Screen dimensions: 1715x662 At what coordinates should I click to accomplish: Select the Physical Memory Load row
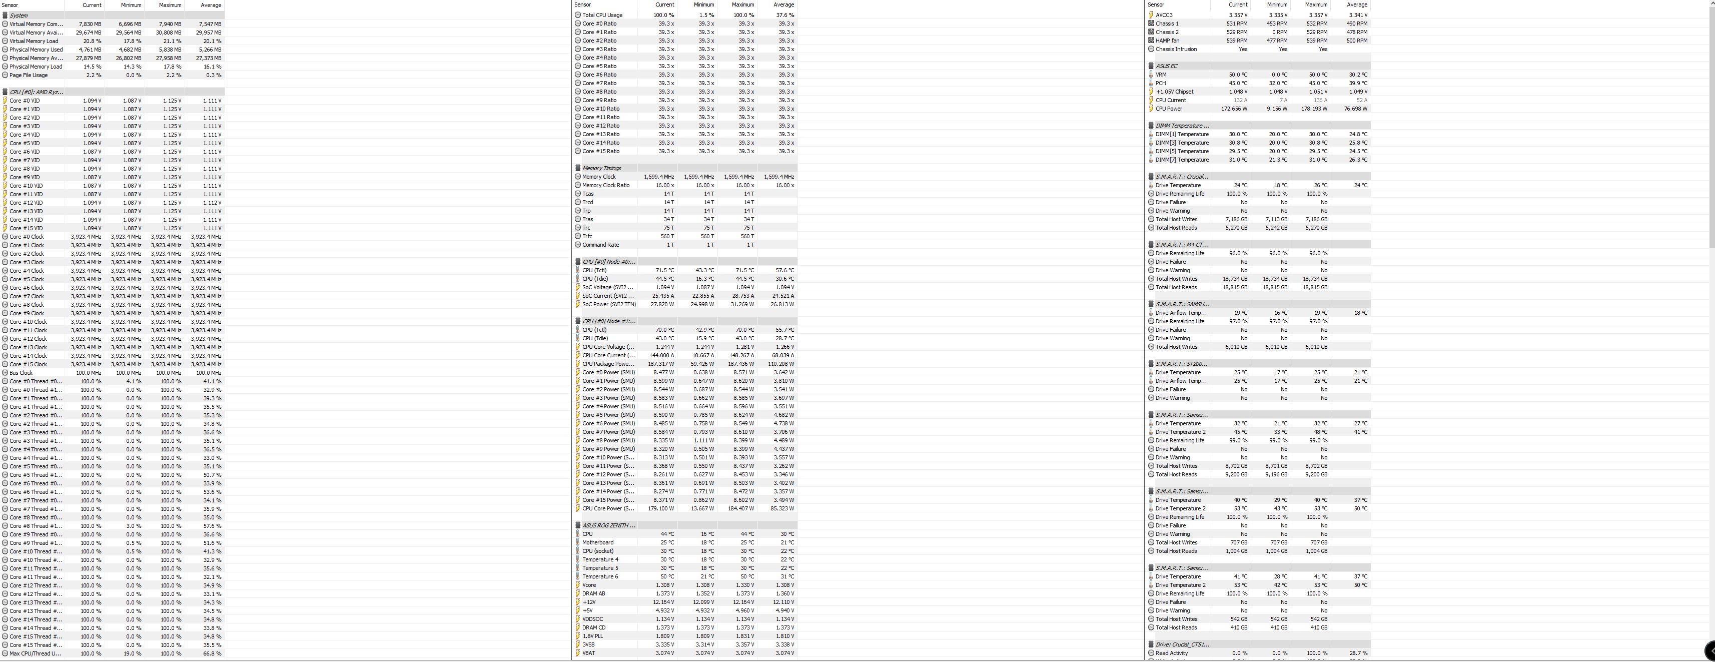click(x=36, y=67)
